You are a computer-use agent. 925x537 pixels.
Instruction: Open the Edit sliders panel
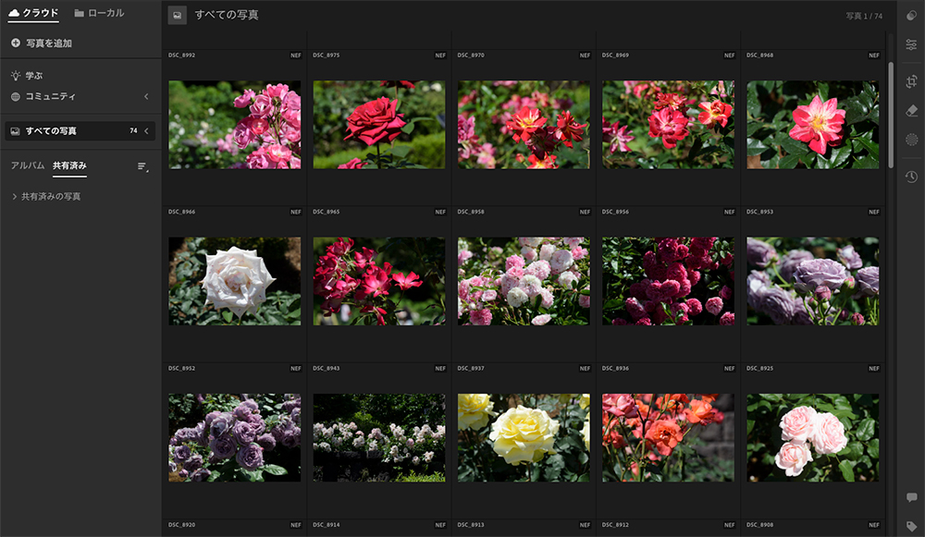pos(911,44)
